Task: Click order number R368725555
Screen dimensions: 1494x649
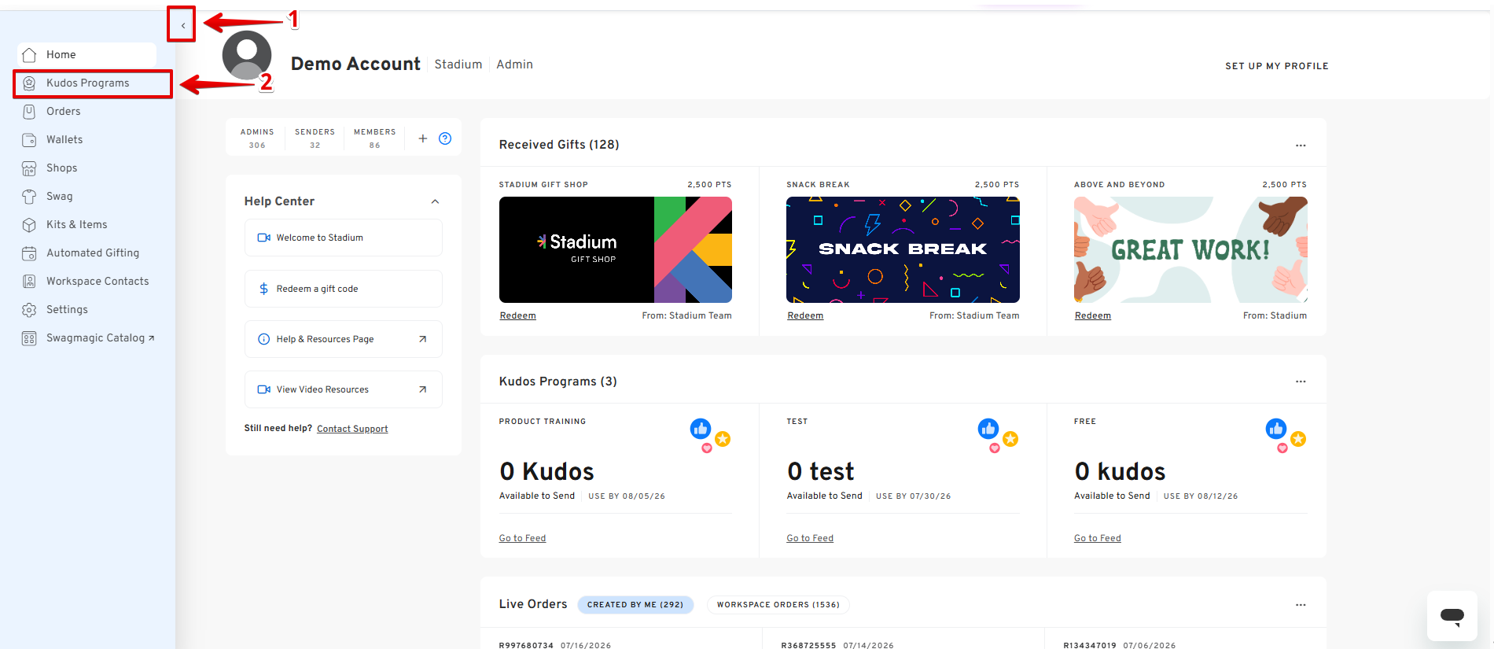Action: (808, 645)
